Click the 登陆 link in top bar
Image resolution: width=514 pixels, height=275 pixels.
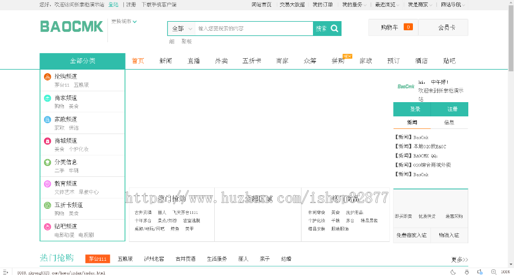pyautogui.click(x=114, y=5)
